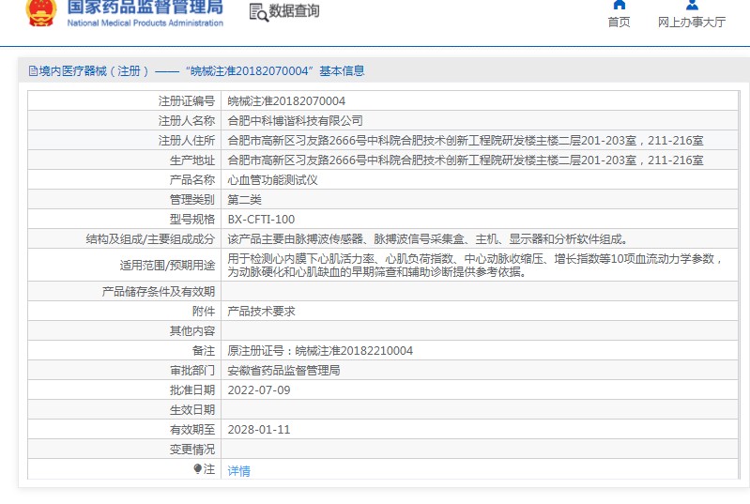Image resolution: width=750 pixels, height=504 pixels.
Task: Select the 生产地址 address value
Action: tap(466, 160)
